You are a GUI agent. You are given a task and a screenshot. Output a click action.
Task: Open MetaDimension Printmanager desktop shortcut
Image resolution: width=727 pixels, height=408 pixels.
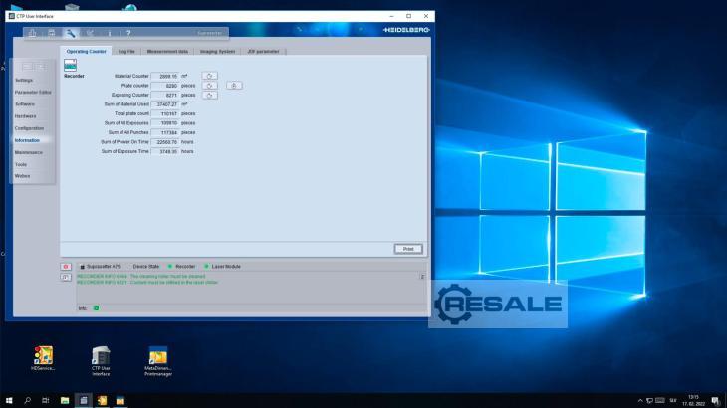click(158, 361)
